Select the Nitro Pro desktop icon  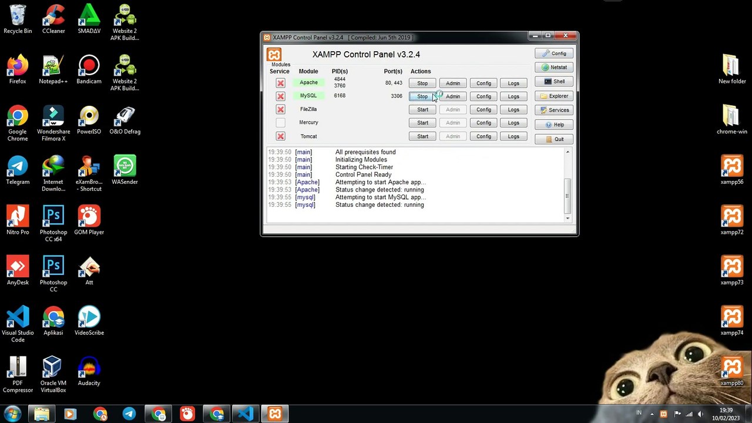(x=18, y=221)
